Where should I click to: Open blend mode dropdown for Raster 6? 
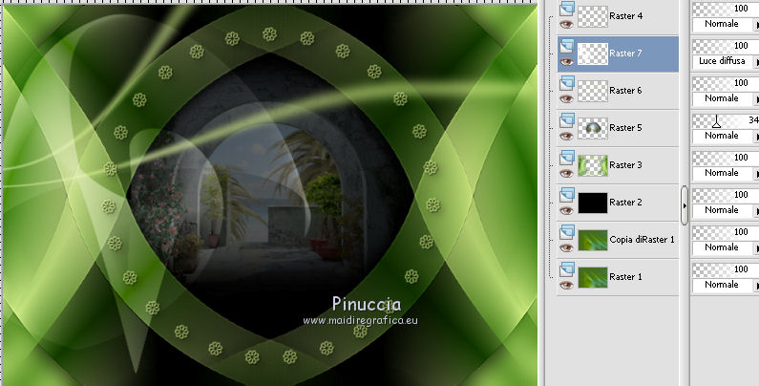tap(726, 98)
